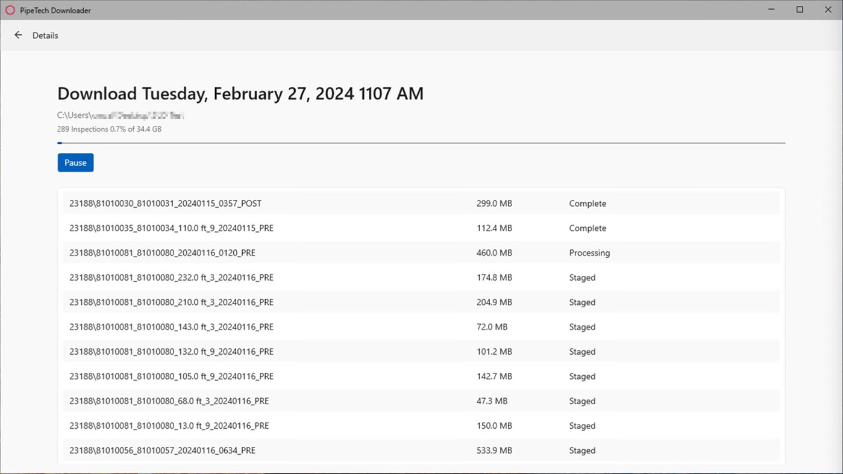This screenshot has height=474, width=843.
Task: Close the PipeTech Downloader window
Action: (x=828, y=10)
